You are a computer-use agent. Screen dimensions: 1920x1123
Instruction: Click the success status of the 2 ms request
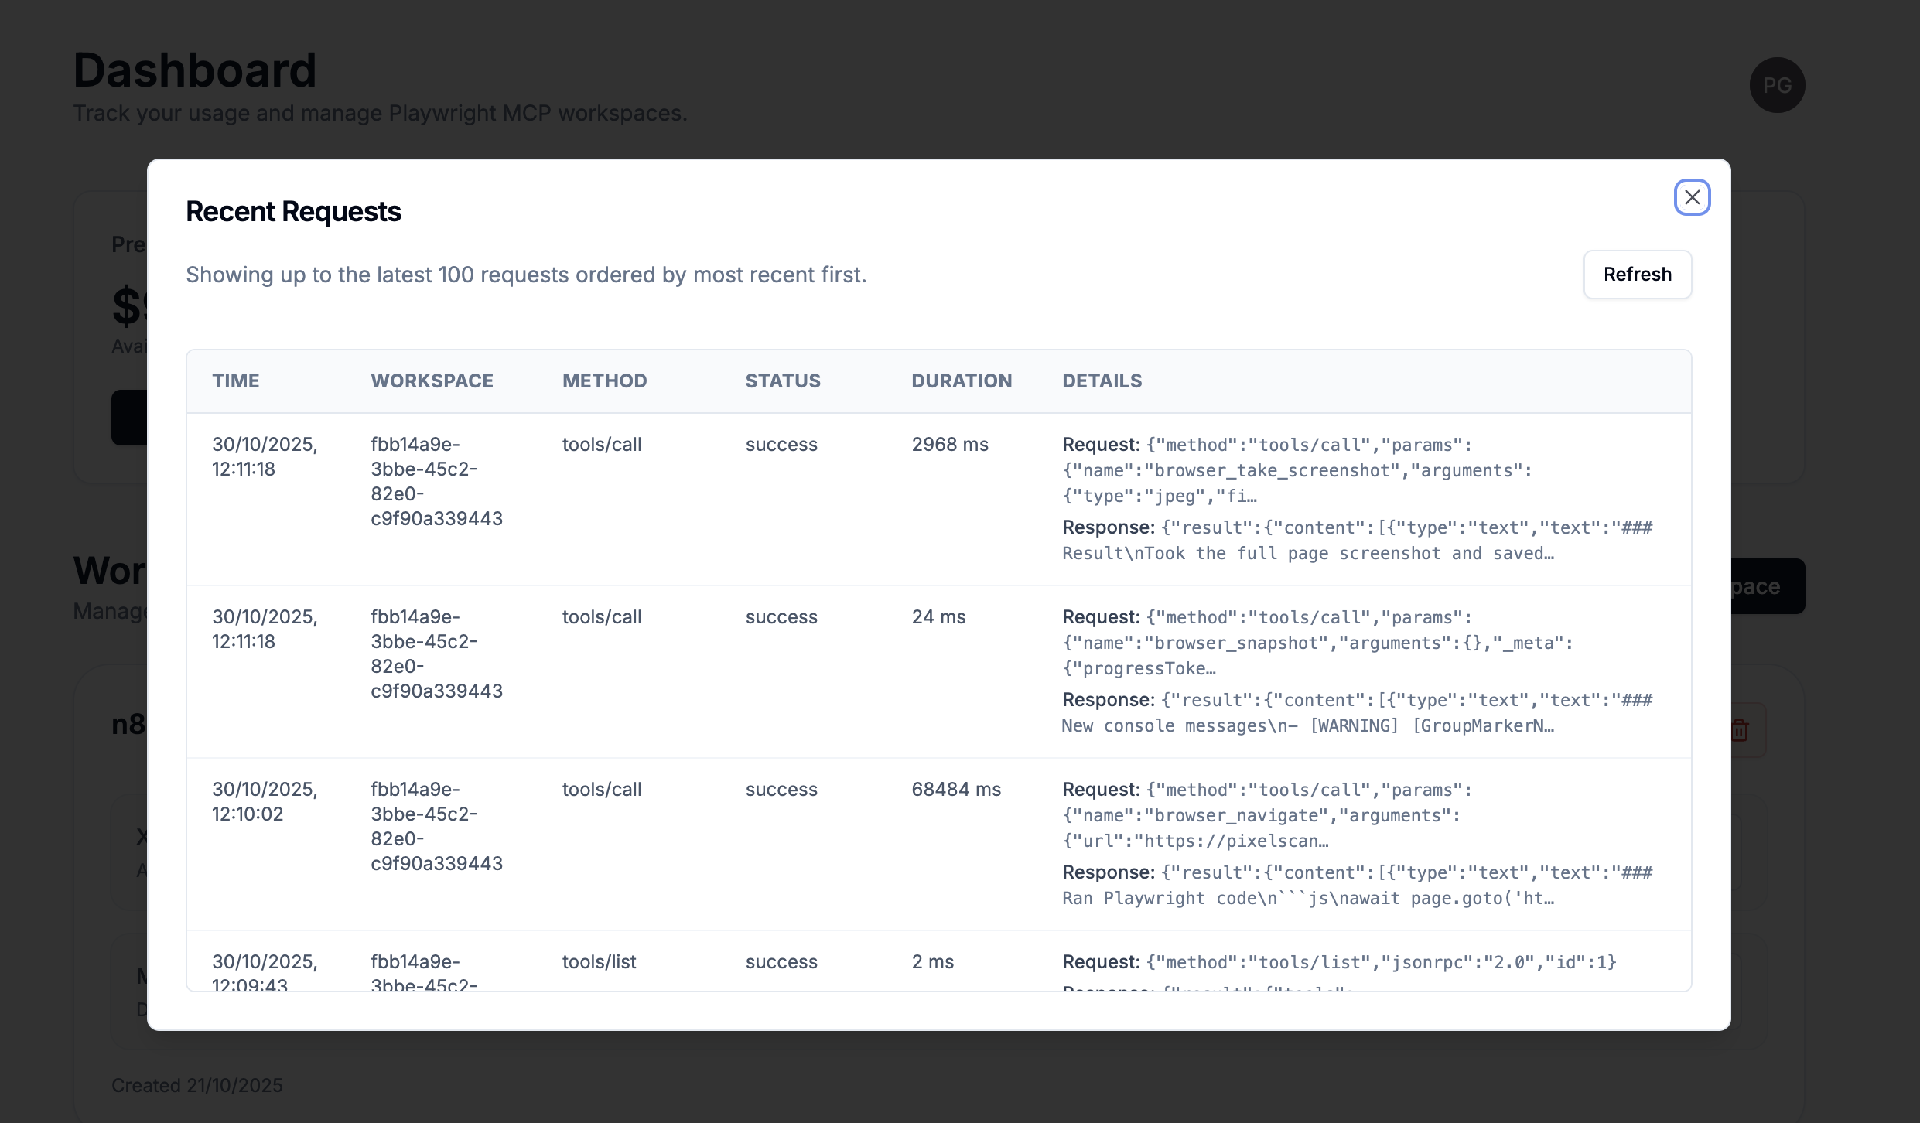(781, 962)
